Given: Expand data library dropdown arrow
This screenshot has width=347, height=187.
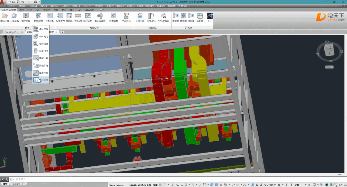Looking at the screenshot, I should [200, 23].
